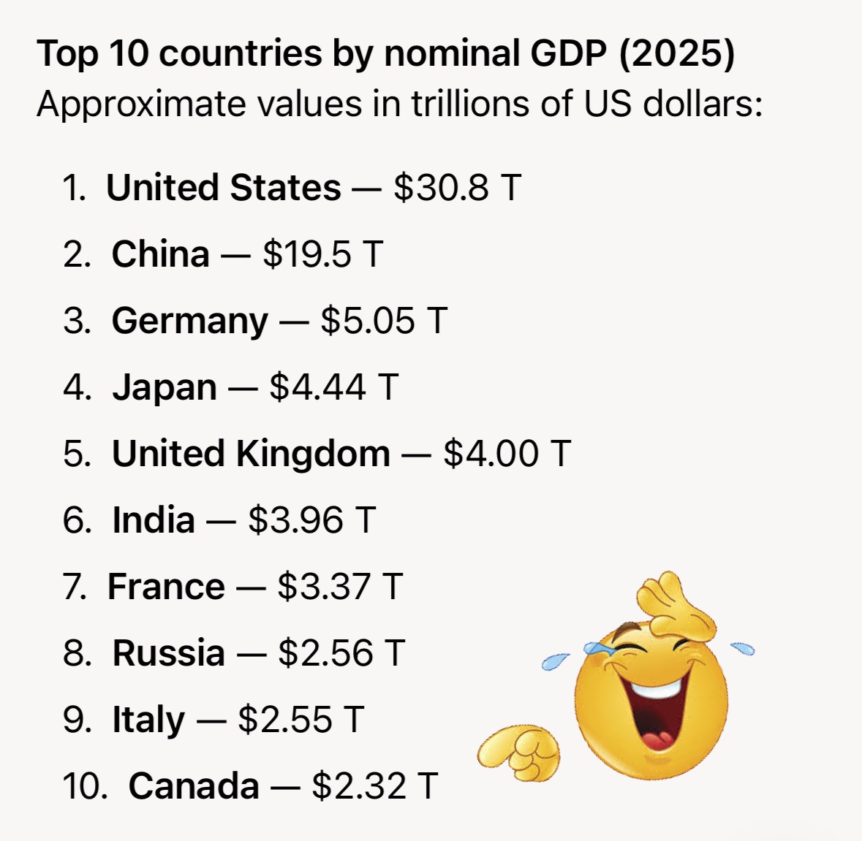The image size is (862, 841).
Task: Click the "Approximate values in trillions" subtitle
Action: [400, 103]
